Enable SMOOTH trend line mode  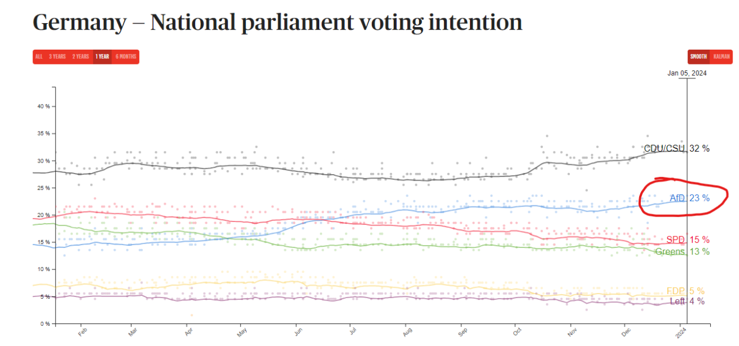699,57
